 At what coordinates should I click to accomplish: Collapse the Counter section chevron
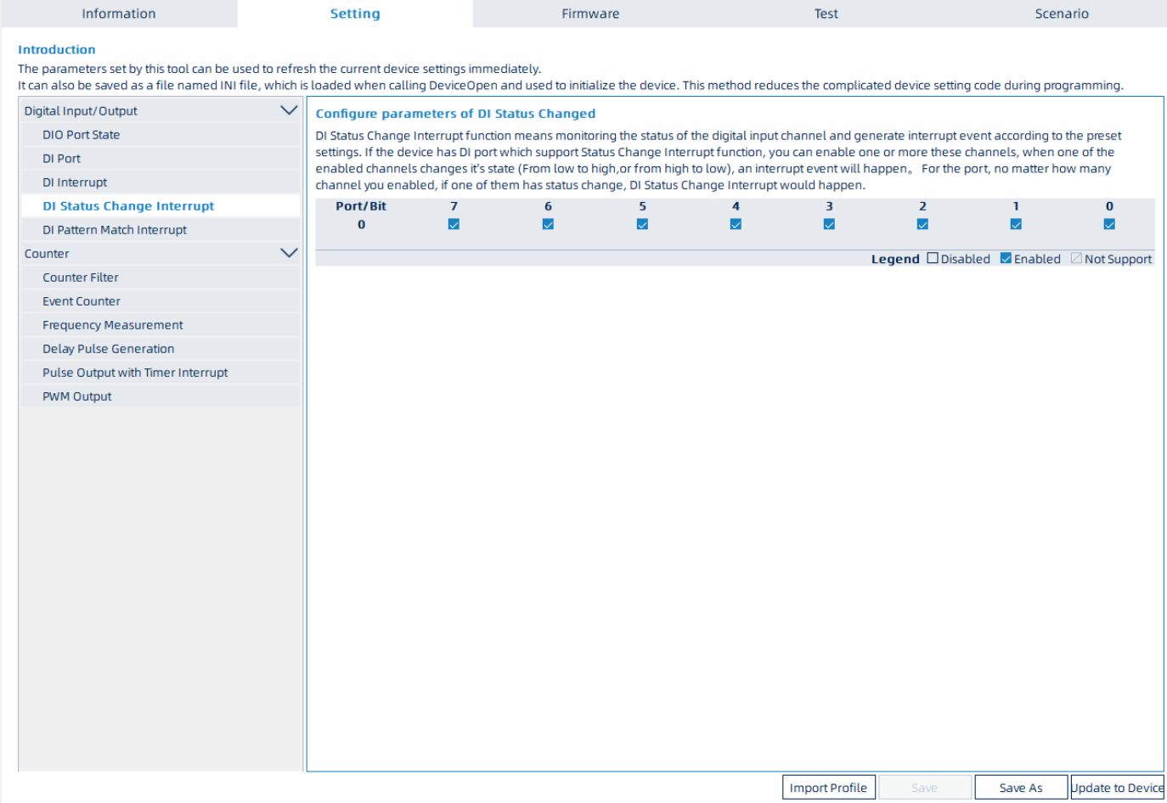289,253
